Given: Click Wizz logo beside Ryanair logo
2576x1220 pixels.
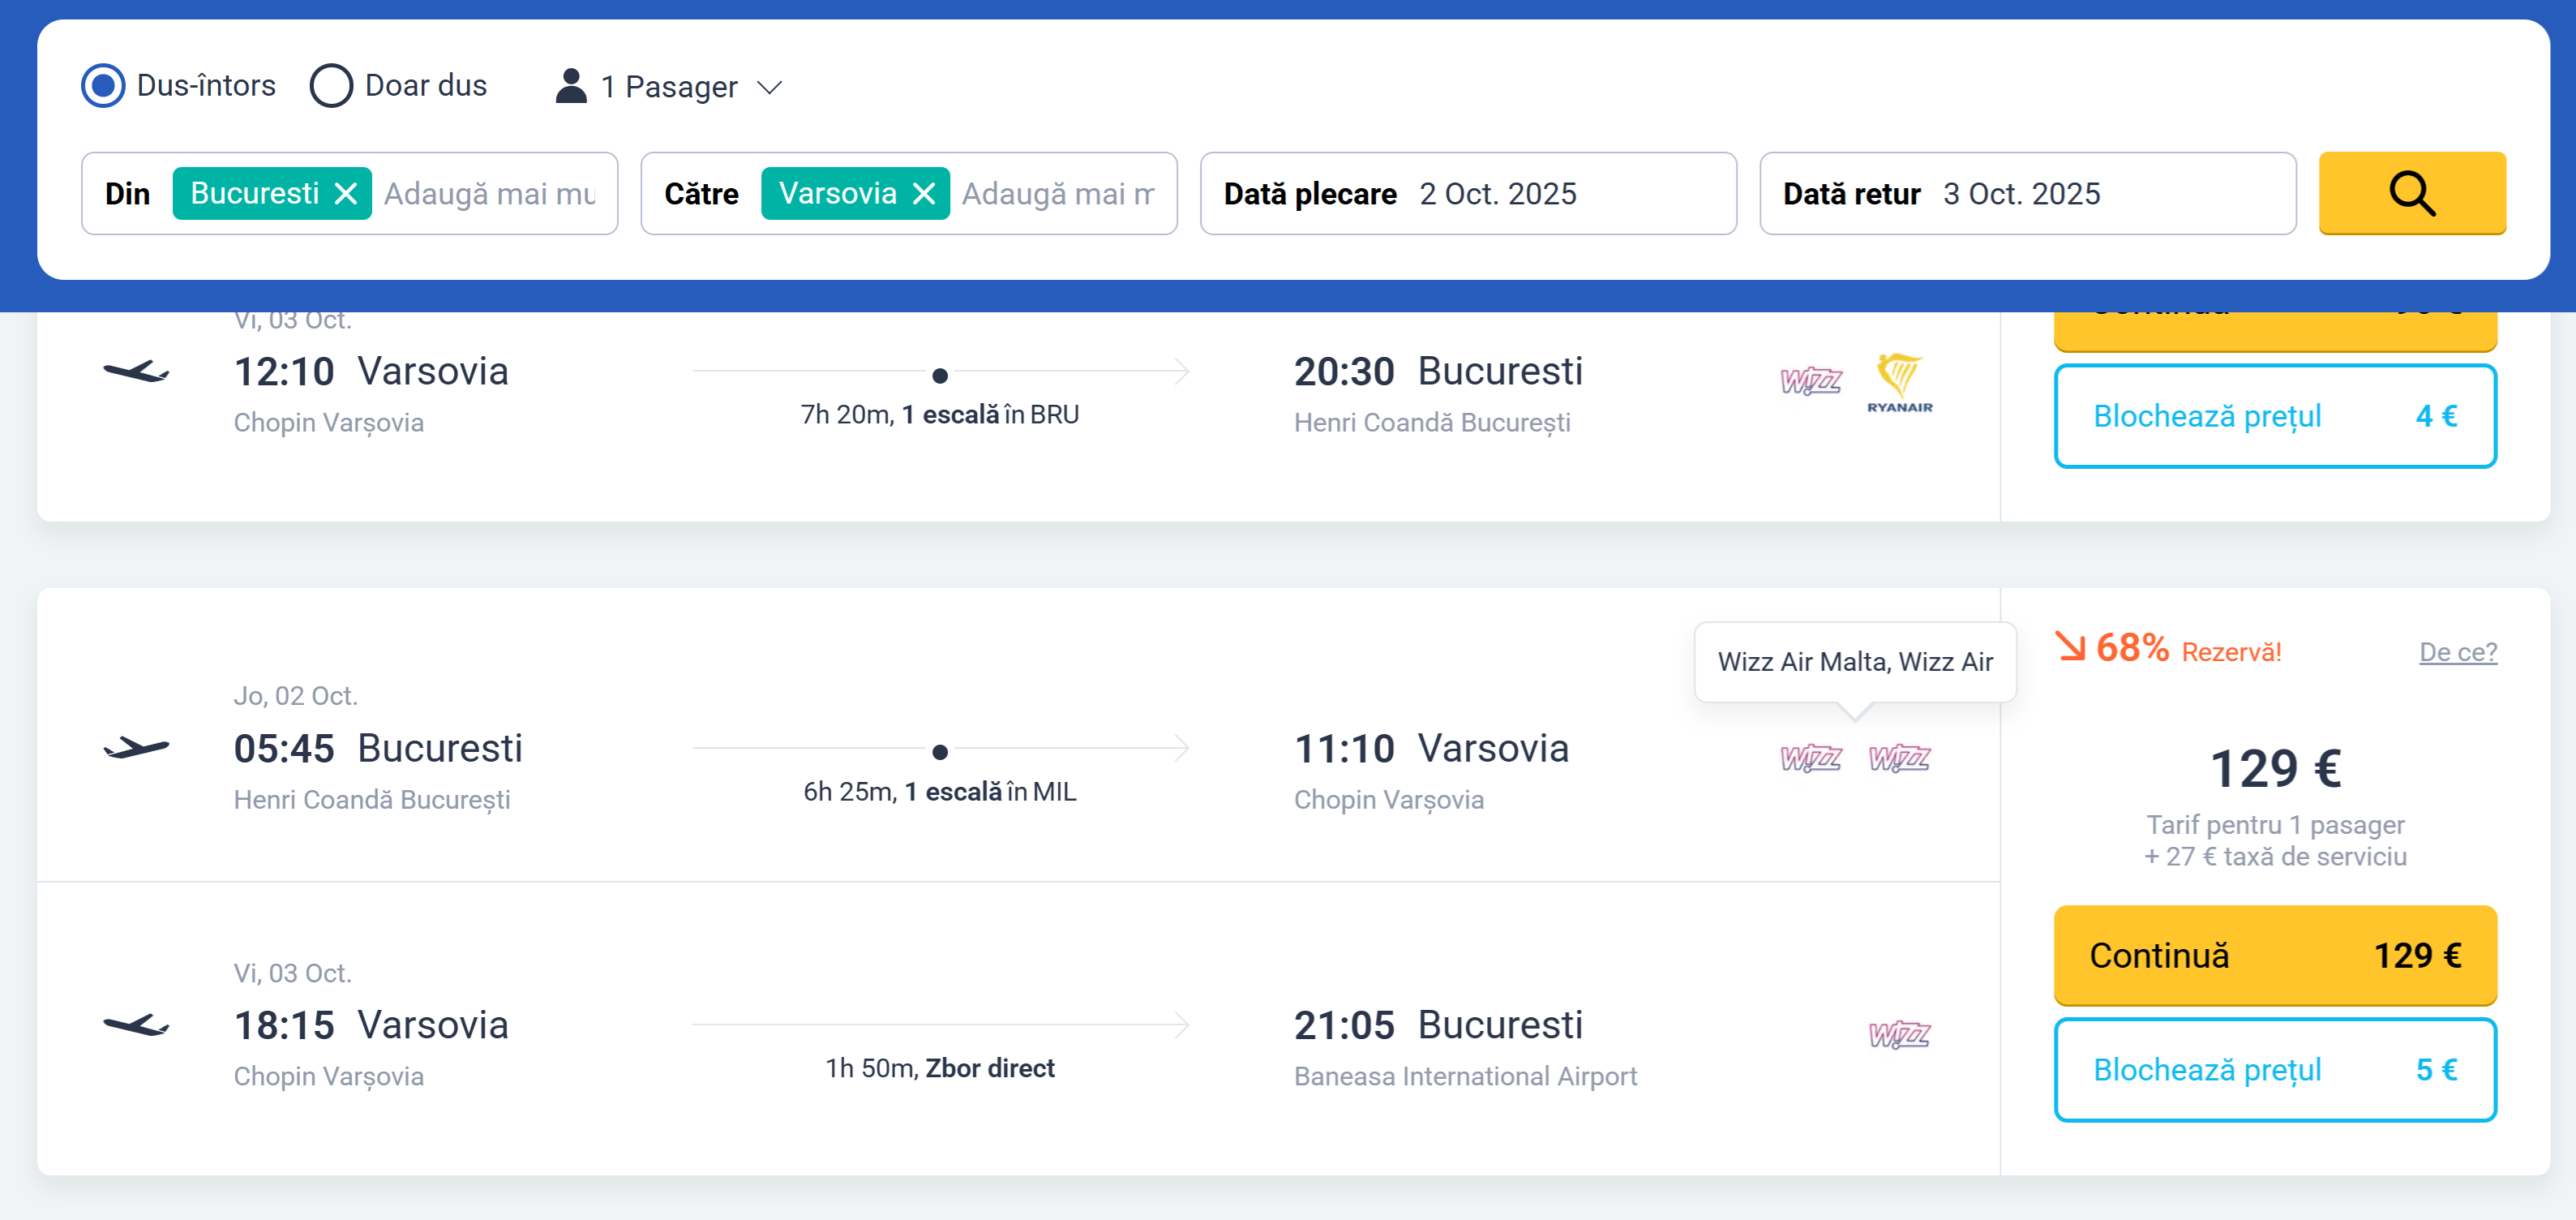Looking at the screenshot, I should point(1811,381).
